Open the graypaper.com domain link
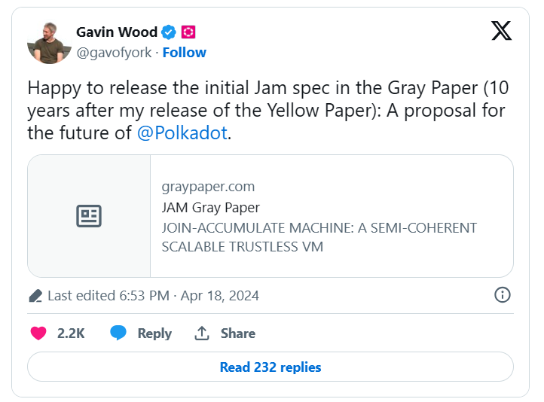This screenshot has width=544, height=402. (x=208, y=187)
